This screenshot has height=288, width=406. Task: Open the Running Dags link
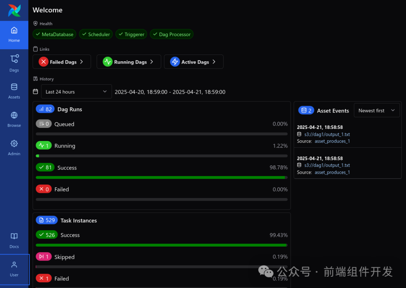[129, 62]
